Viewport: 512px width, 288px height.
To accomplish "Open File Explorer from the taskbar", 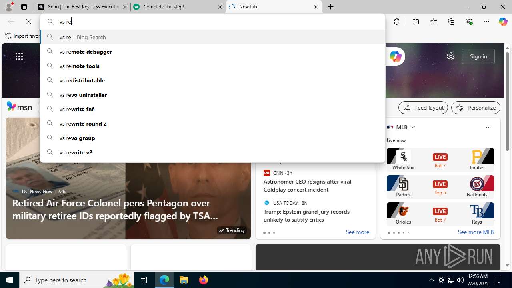I will pos(184,280).
